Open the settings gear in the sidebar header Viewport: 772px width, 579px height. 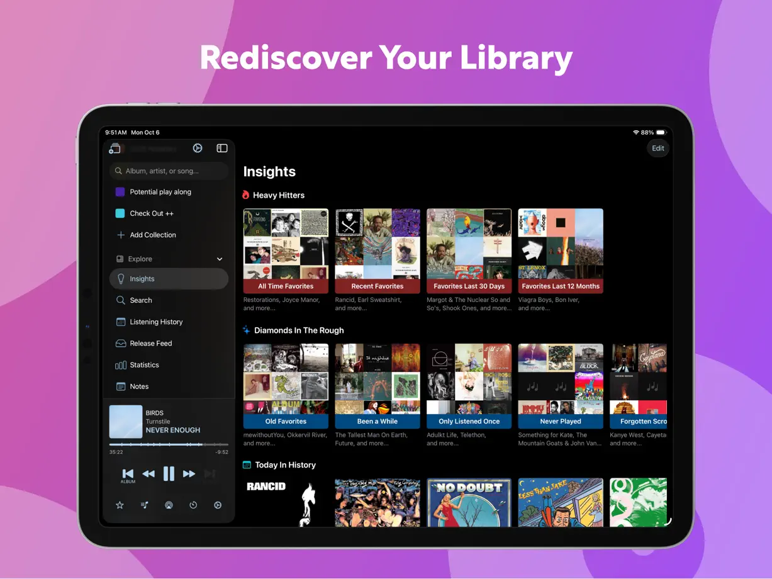point(198,148)
